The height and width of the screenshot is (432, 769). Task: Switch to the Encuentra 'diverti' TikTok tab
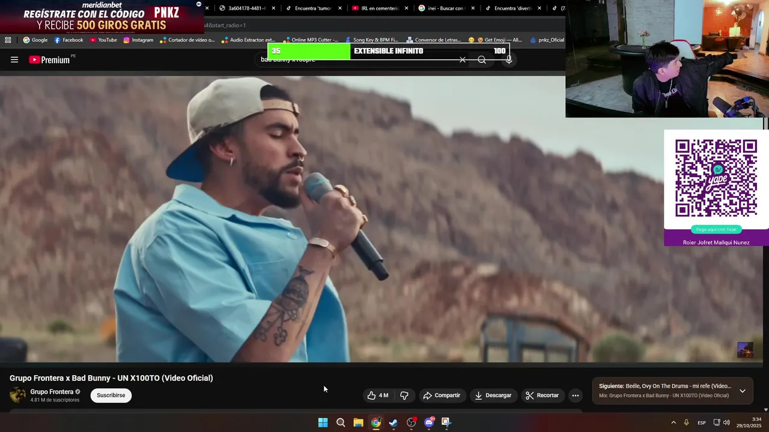508,8
